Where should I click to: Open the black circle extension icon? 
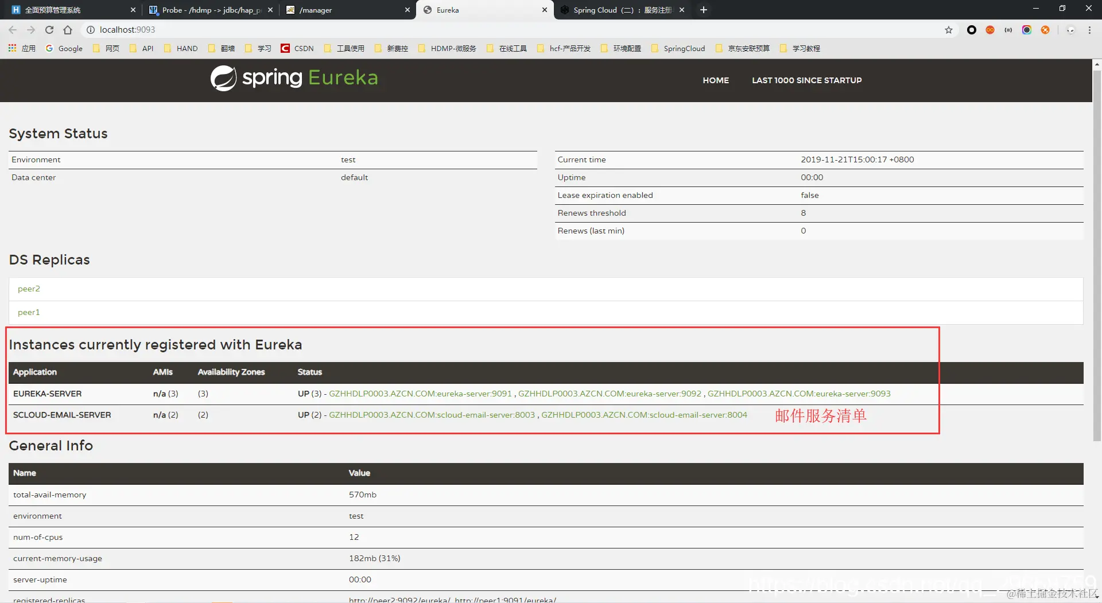(x=972, y=30)
